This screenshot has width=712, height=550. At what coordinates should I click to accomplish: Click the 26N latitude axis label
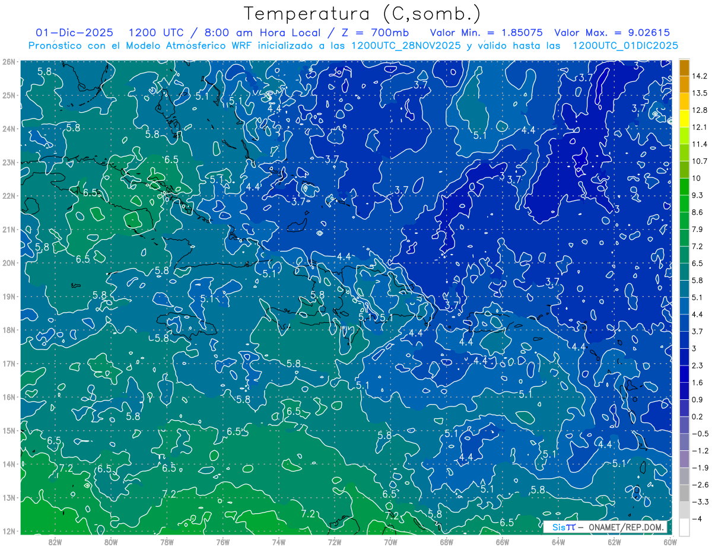pos(9,62)
